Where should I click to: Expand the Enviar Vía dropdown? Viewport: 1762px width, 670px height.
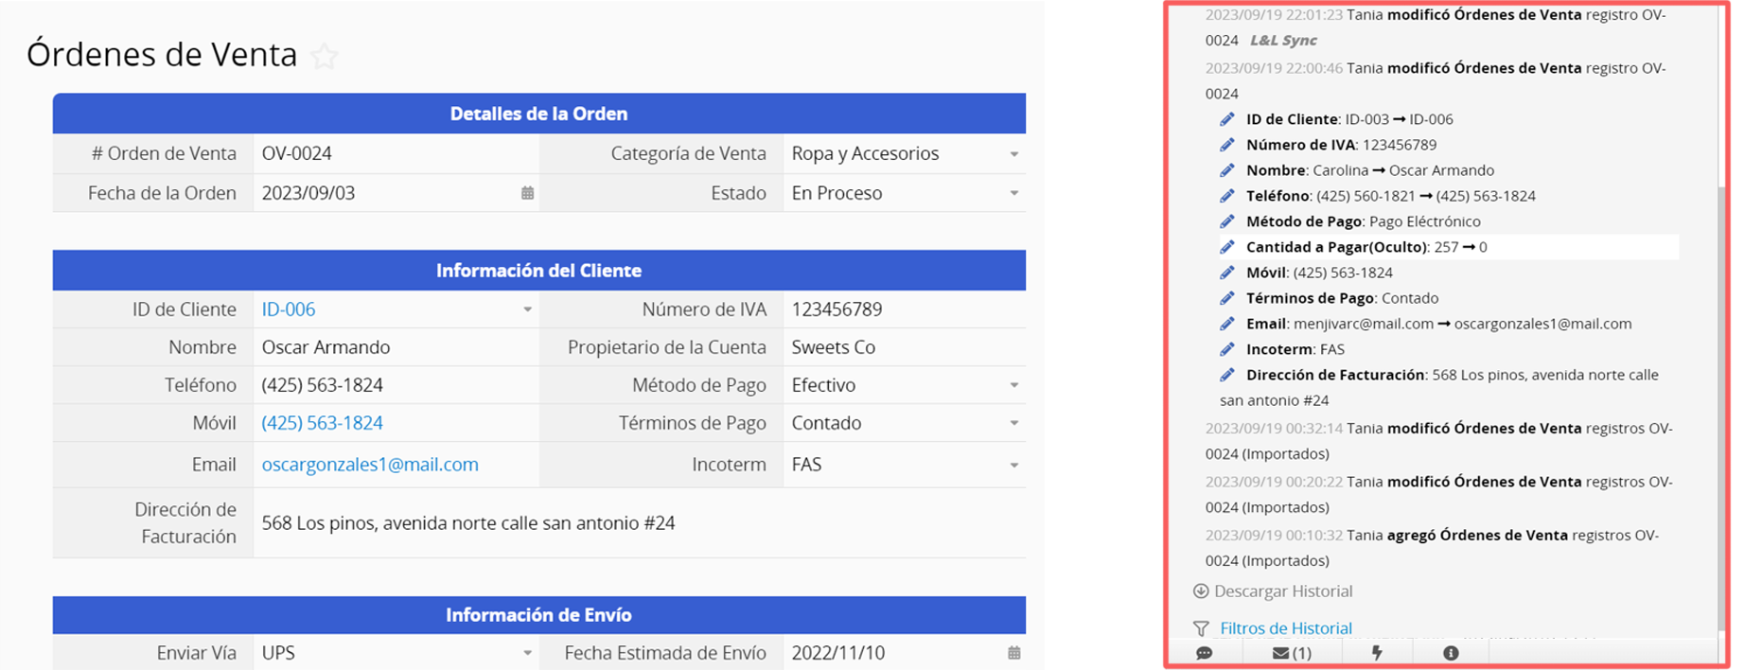tap(527, 653)
